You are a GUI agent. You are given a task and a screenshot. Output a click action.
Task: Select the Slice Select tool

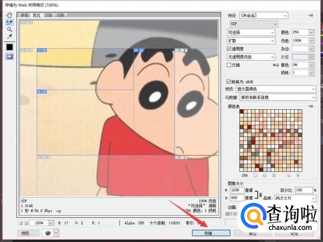9,22
